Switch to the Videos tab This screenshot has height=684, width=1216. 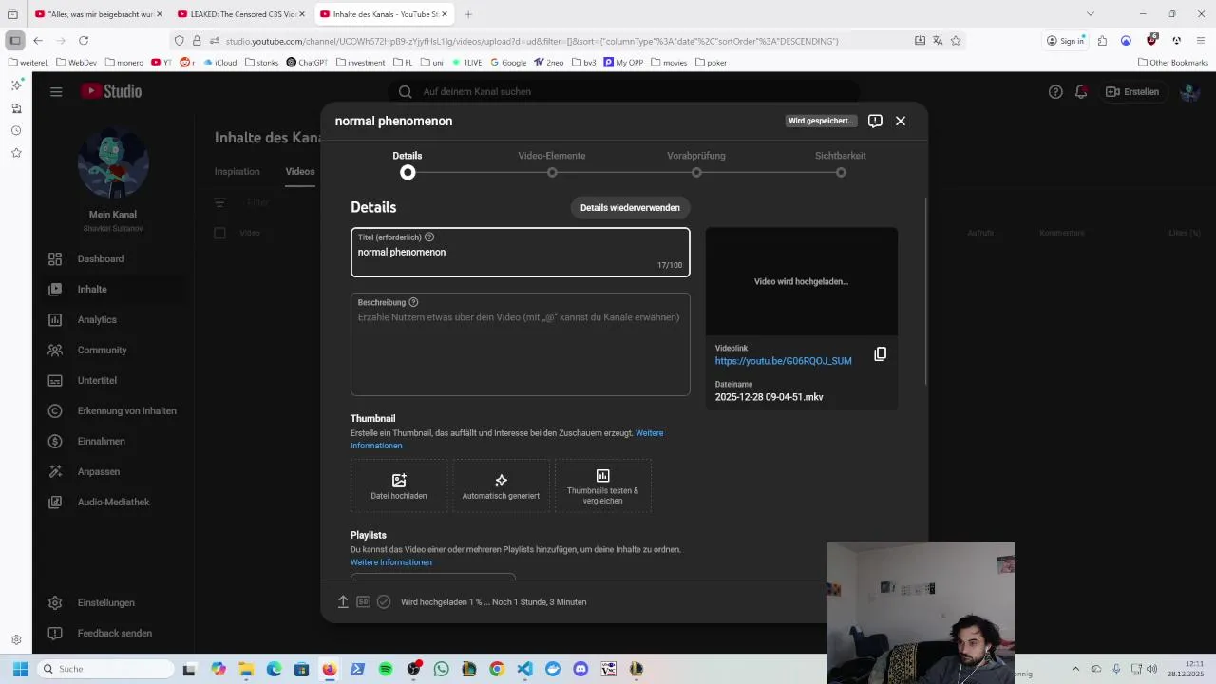300,171
